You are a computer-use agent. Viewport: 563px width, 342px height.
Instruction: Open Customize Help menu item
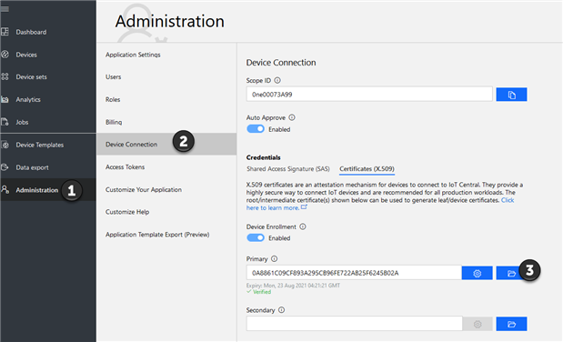(127, 212)
